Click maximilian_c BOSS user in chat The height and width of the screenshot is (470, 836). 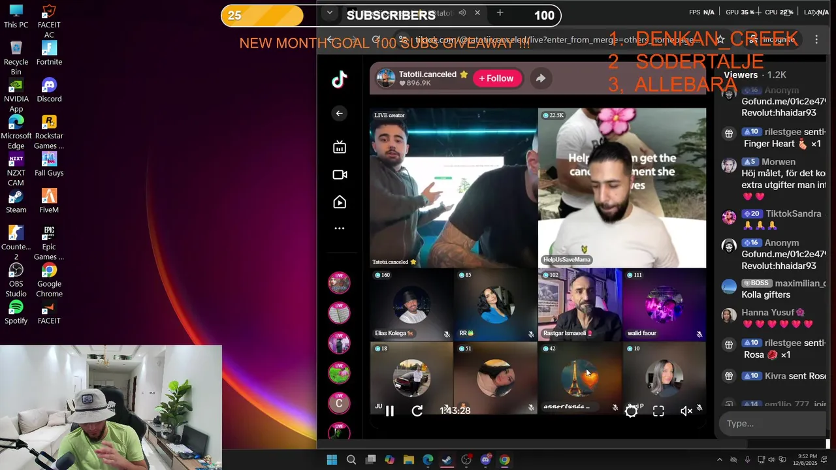click(799, 283)
